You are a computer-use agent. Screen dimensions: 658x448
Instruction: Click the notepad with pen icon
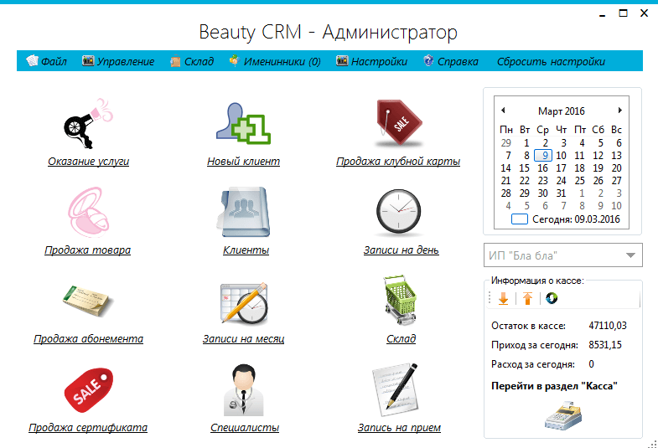tap(396, 389)
